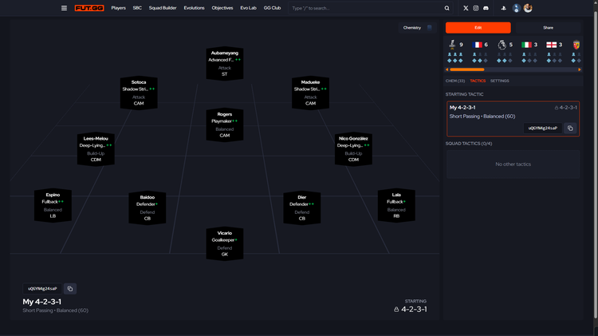Click the search magnifier icon
Viewport: 598px width, 336px height.
(447, 8)
